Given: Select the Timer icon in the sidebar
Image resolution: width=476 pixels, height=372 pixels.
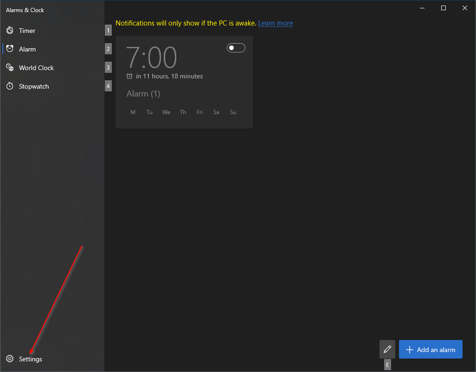Looking at the screenshot, I should pyautogui.click(x=10, y=30).
